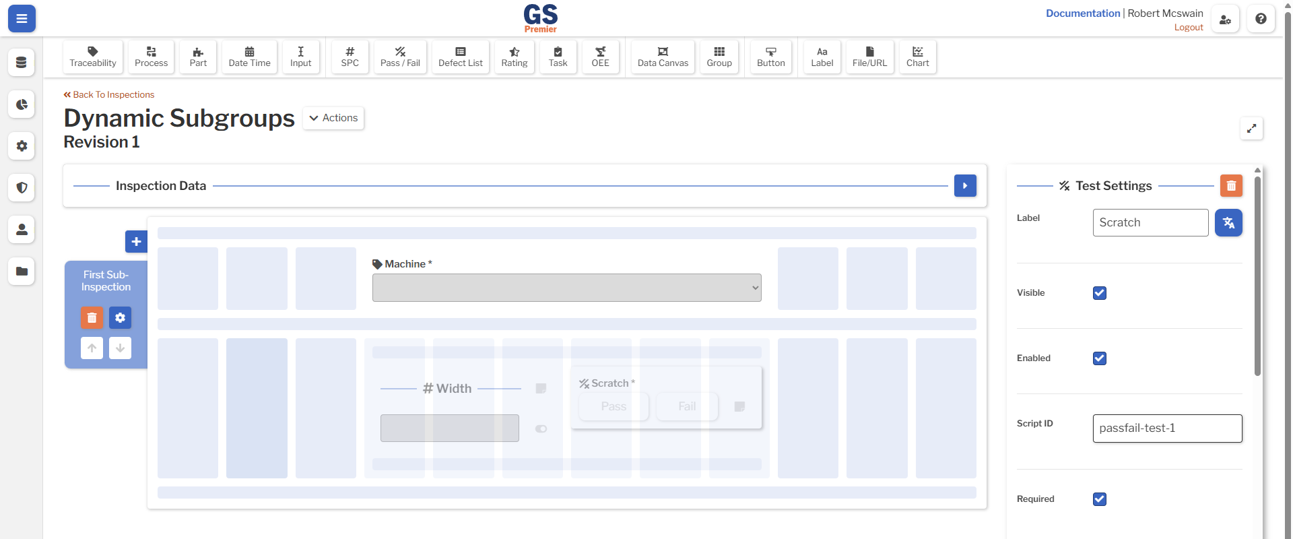Add a Date Time test

pos(249,57)
